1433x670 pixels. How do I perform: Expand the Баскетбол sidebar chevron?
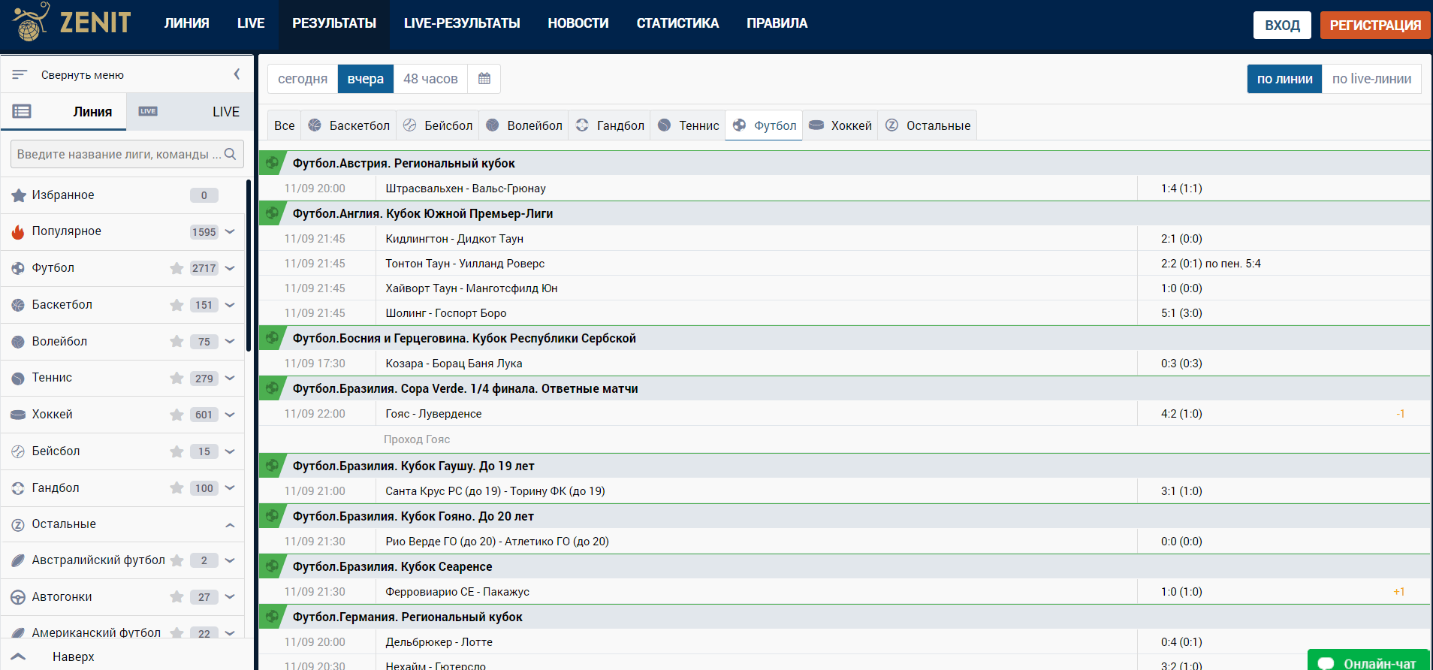tap(230, 305)
